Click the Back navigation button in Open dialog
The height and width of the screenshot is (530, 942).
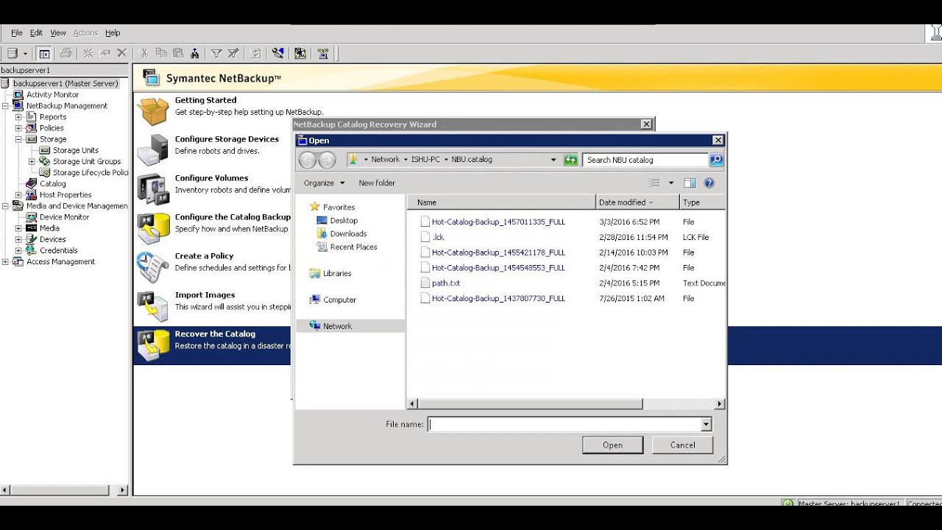(308, 160)
